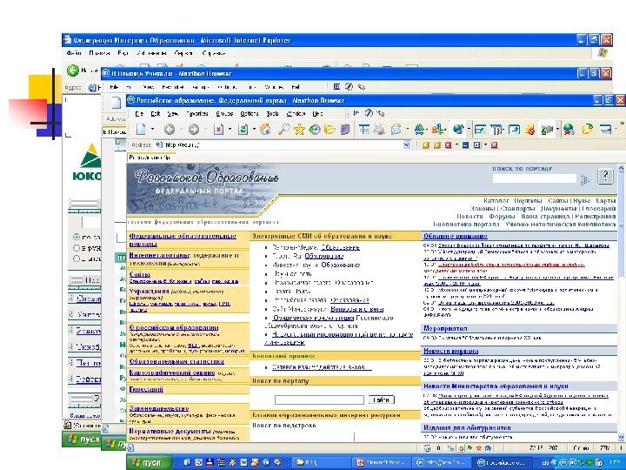Click the yellow folders icon in Maxthon toolbar
Image resolution: width=626 pixels, height=470 pixels.
[x=330, y=129]
